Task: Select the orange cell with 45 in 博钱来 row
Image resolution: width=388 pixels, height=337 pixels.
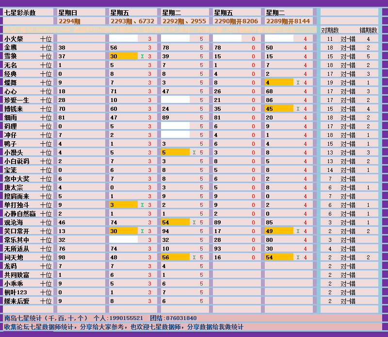Action: tap(279, 109)
